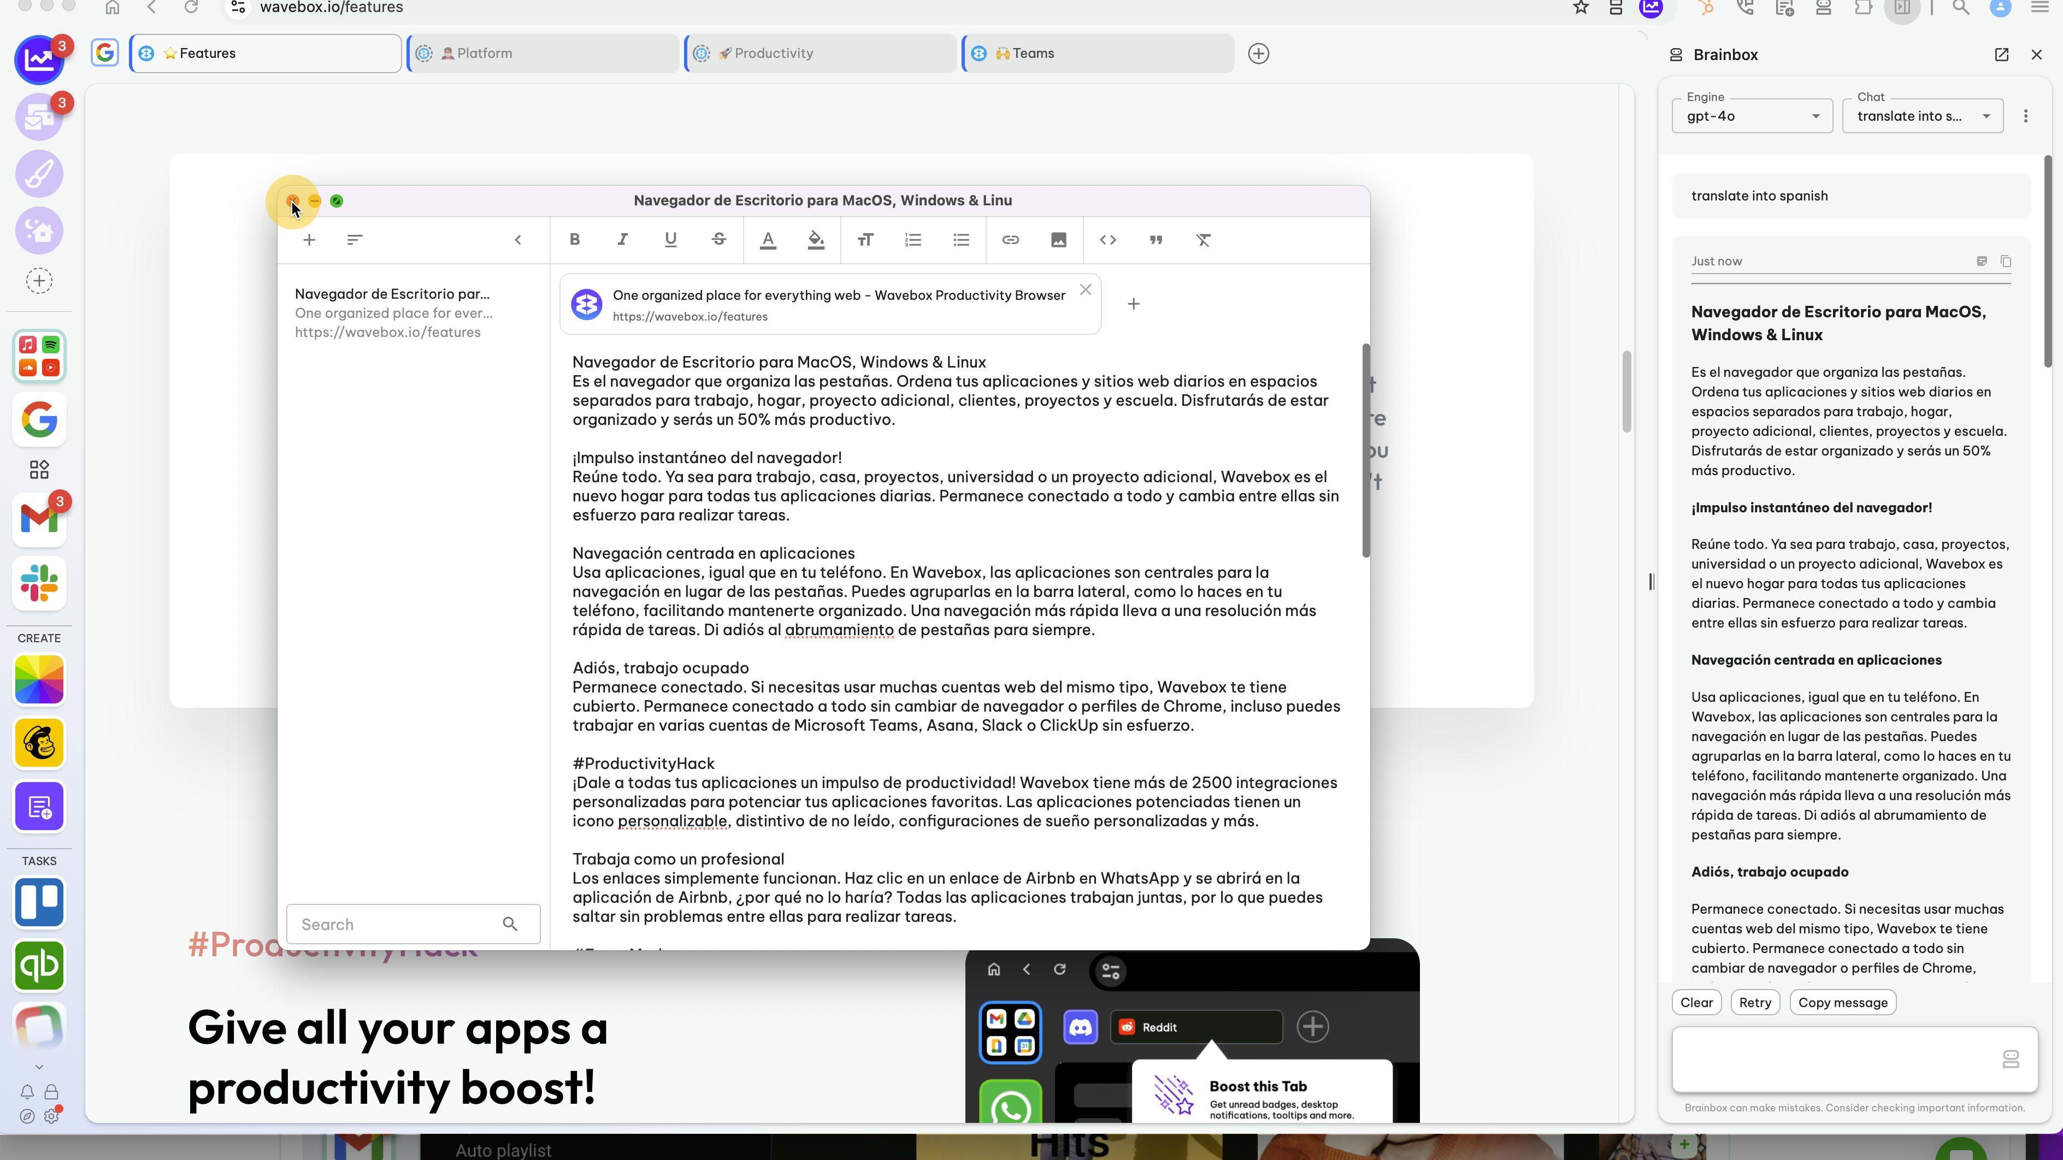Expand more sidebar apps with down chevron

[39, 1066]
